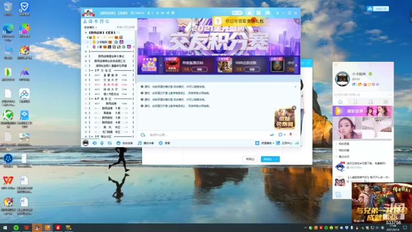The height and width of the screenshot is (232, 412).
Task: Expand the 6F channel section row
Action: 85,99
